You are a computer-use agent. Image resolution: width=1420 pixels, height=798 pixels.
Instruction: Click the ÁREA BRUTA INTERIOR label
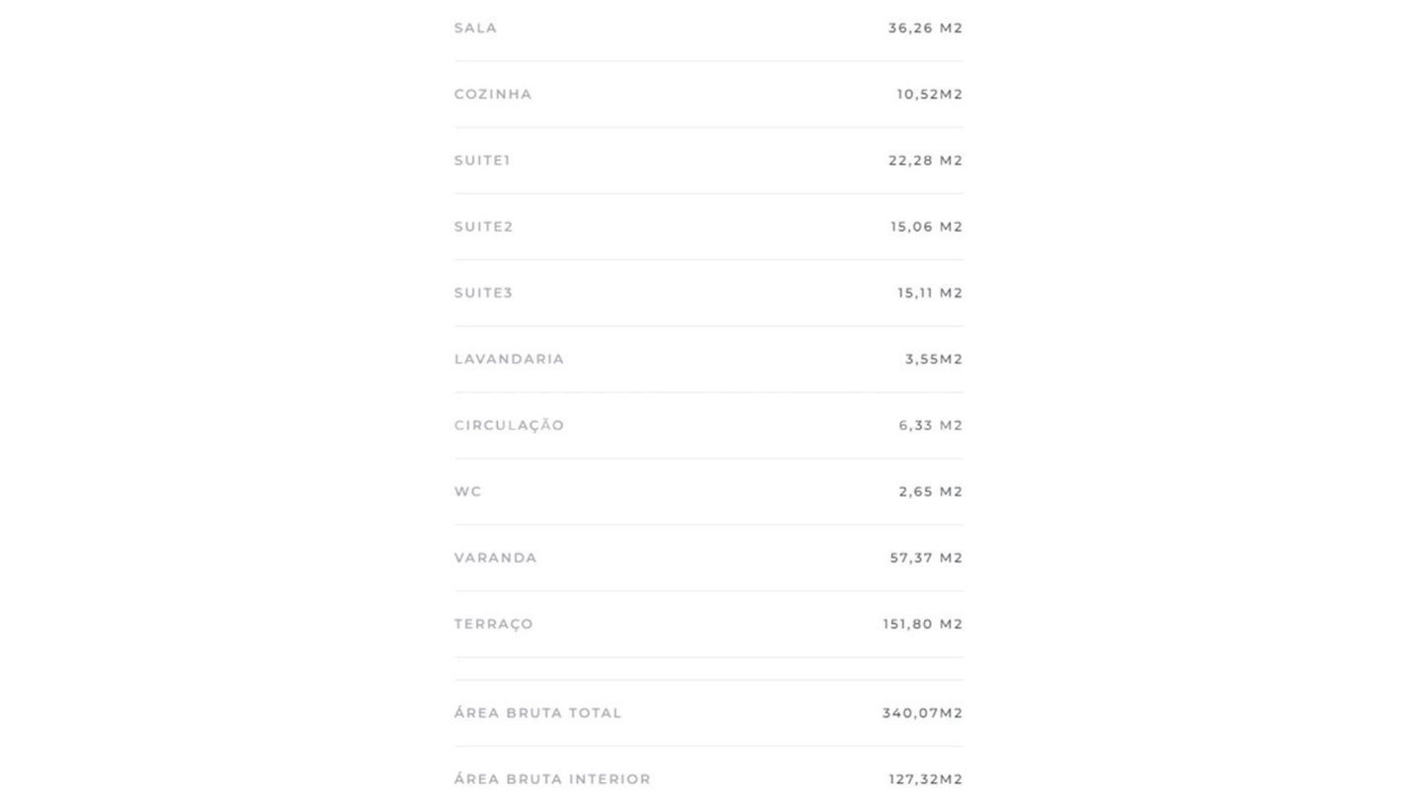coord(552,779)
